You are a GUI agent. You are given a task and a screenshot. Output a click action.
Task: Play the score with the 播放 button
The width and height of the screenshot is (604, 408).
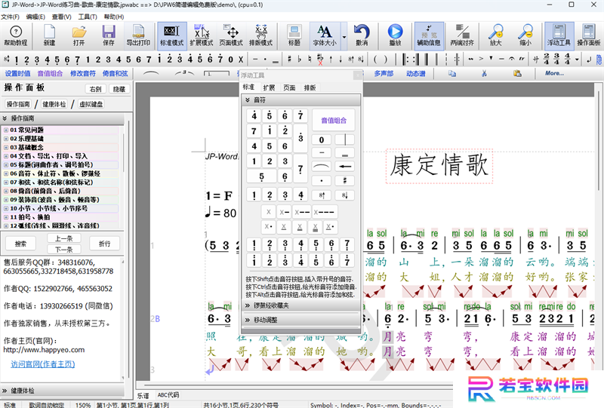click(395, 35)
